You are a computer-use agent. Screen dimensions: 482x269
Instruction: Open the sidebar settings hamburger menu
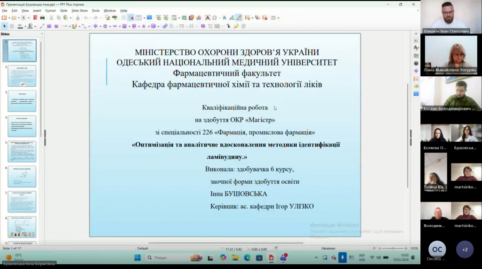click(x=416, y=34)
